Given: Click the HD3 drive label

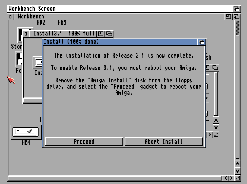Looking at the screenshot, I should click(62, 23).
